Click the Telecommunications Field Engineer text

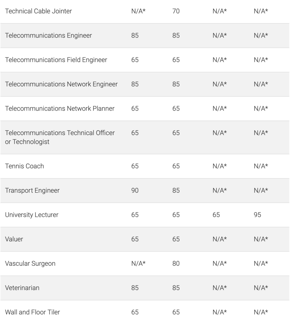coord(56,60)
